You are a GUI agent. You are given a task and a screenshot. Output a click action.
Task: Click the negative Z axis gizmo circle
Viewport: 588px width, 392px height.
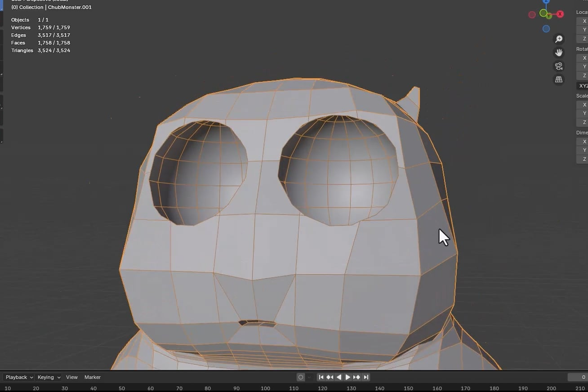click(x=546, y=29)
